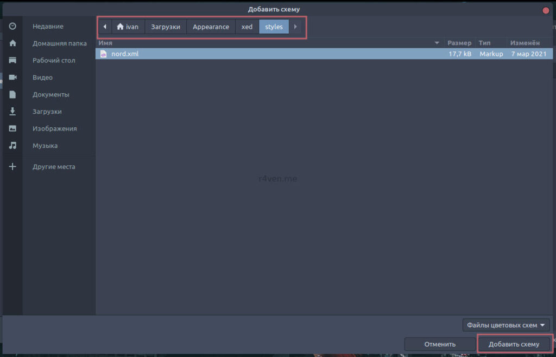
Task: Close the dialog with the red button
Action: [546, 10]
